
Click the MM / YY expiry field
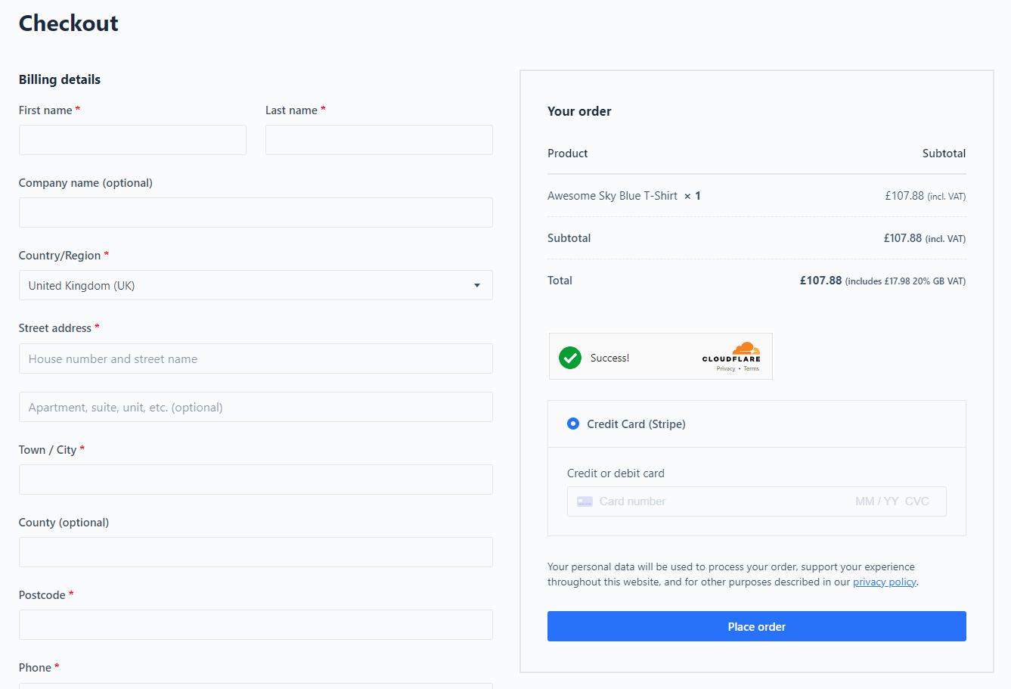coord(876,501)
